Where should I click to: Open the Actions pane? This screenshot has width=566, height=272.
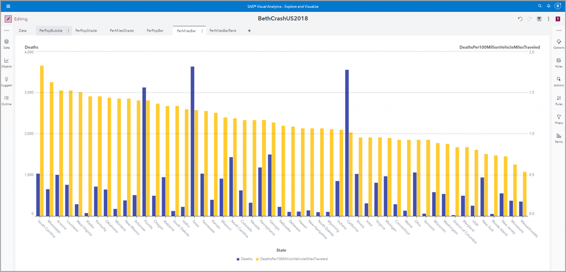pyautogui.click(x=559, y=82)
